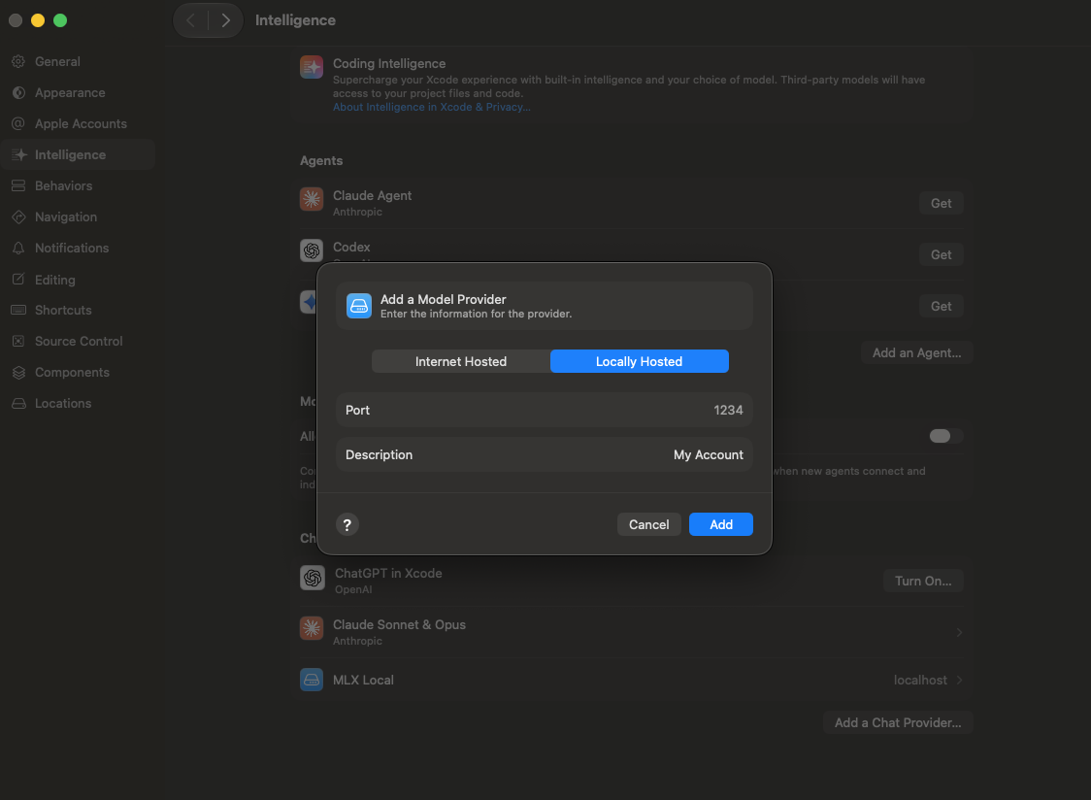Click the Components stack icon in sidebar
1091x800 pixels.
(x=18, y=373)
